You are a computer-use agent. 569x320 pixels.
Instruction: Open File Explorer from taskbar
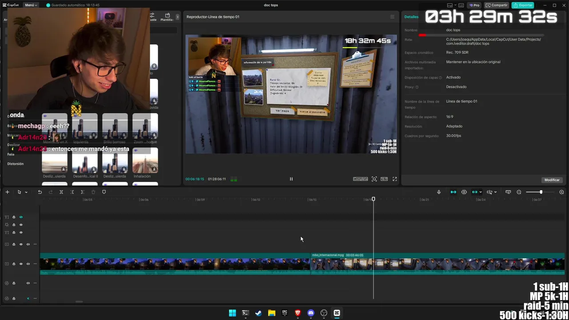(x=272, y=313)
